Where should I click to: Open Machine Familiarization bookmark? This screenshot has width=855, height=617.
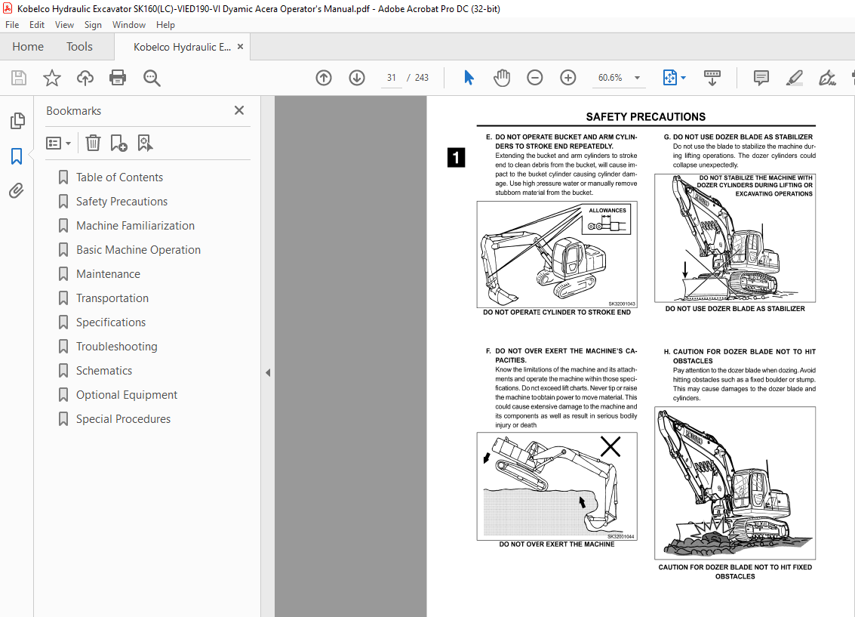135,225
